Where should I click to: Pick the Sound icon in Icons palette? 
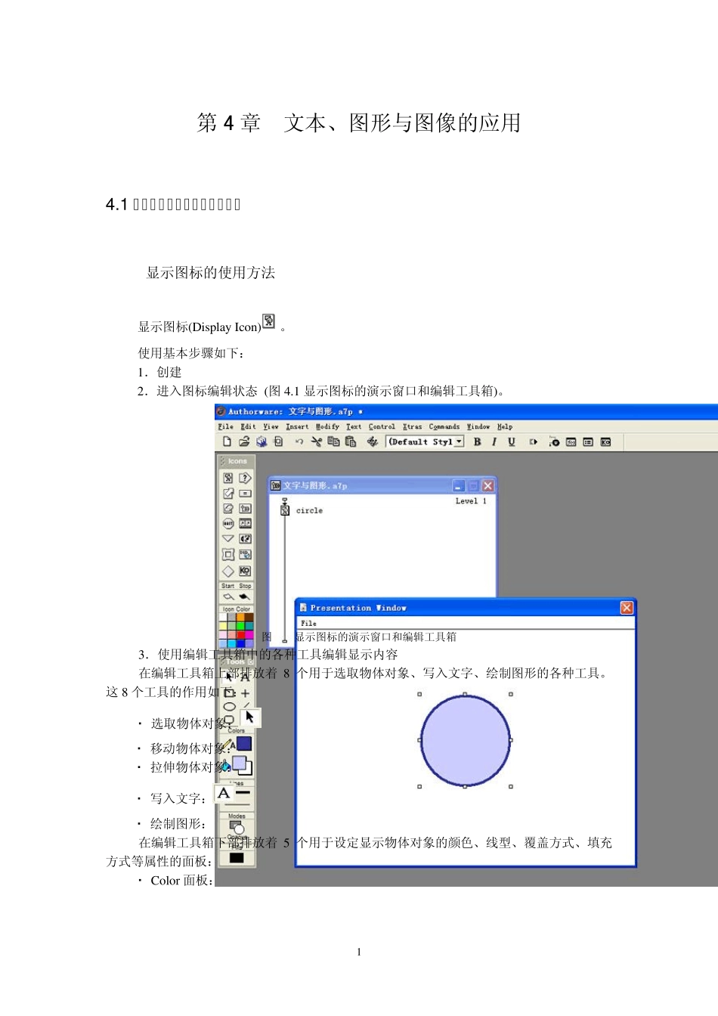(245, 538)
